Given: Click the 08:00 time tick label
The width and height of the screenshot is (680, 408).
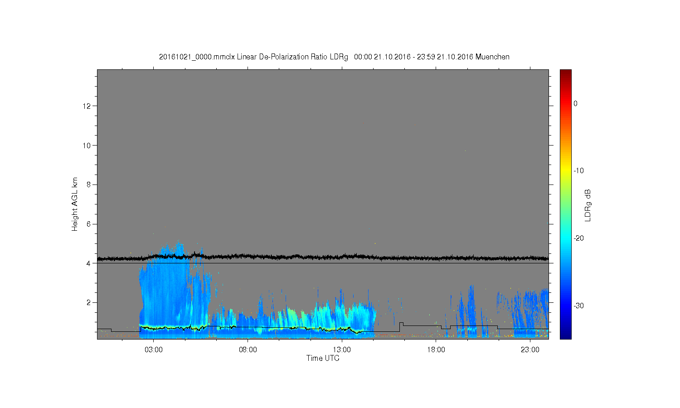Looking at the screenshot, I should tap(248, 350).
